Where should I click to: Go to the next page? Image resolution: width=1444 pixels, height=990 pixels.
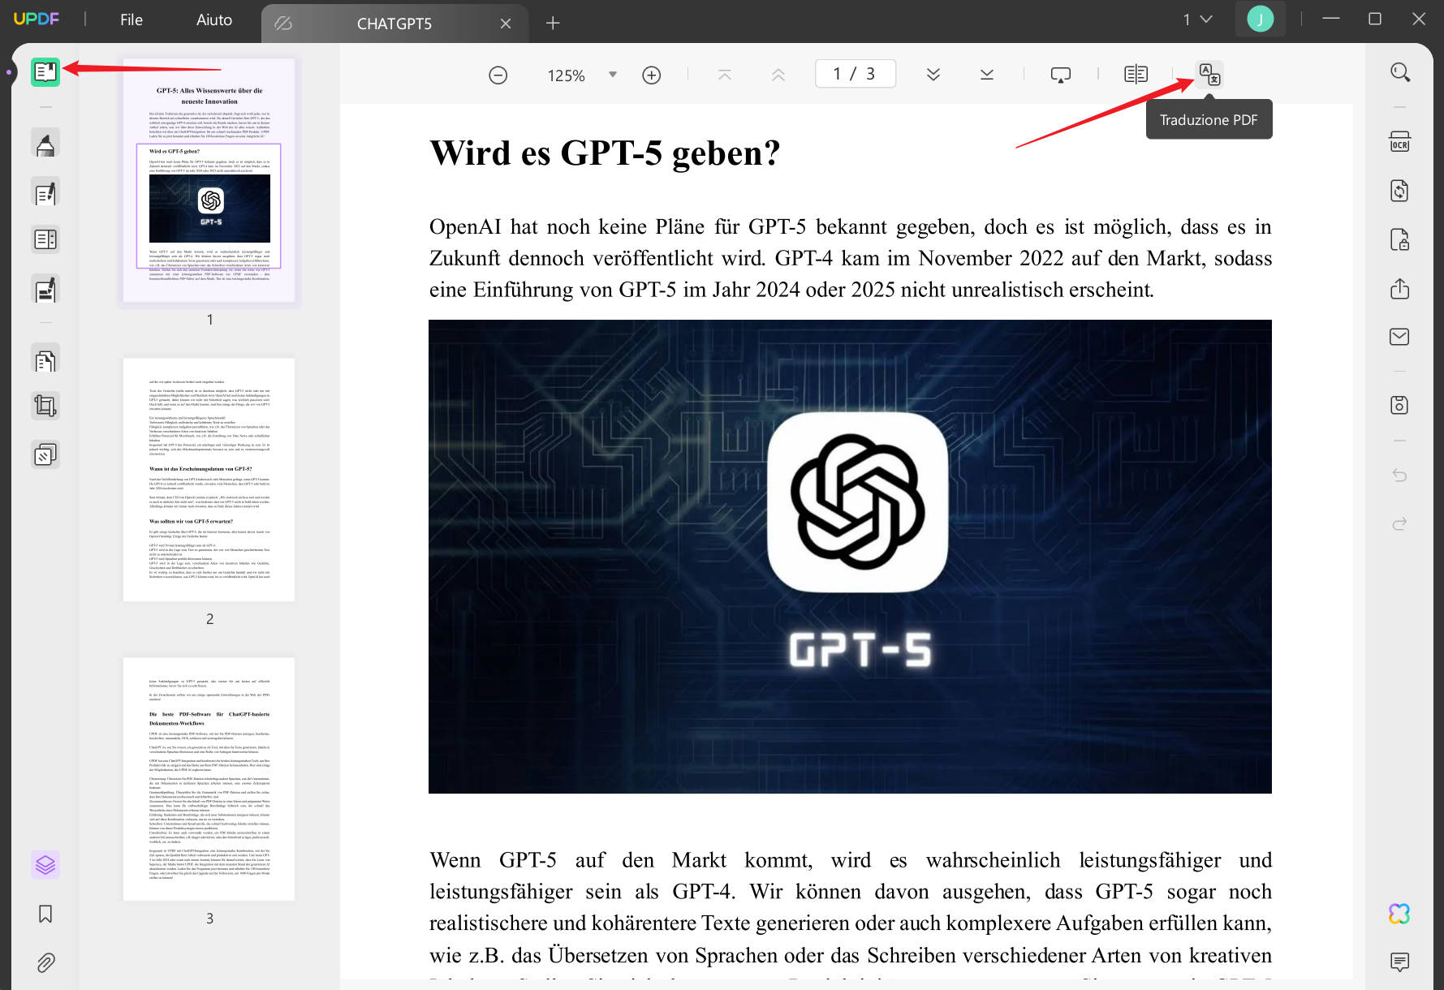(x=933, y=75)
